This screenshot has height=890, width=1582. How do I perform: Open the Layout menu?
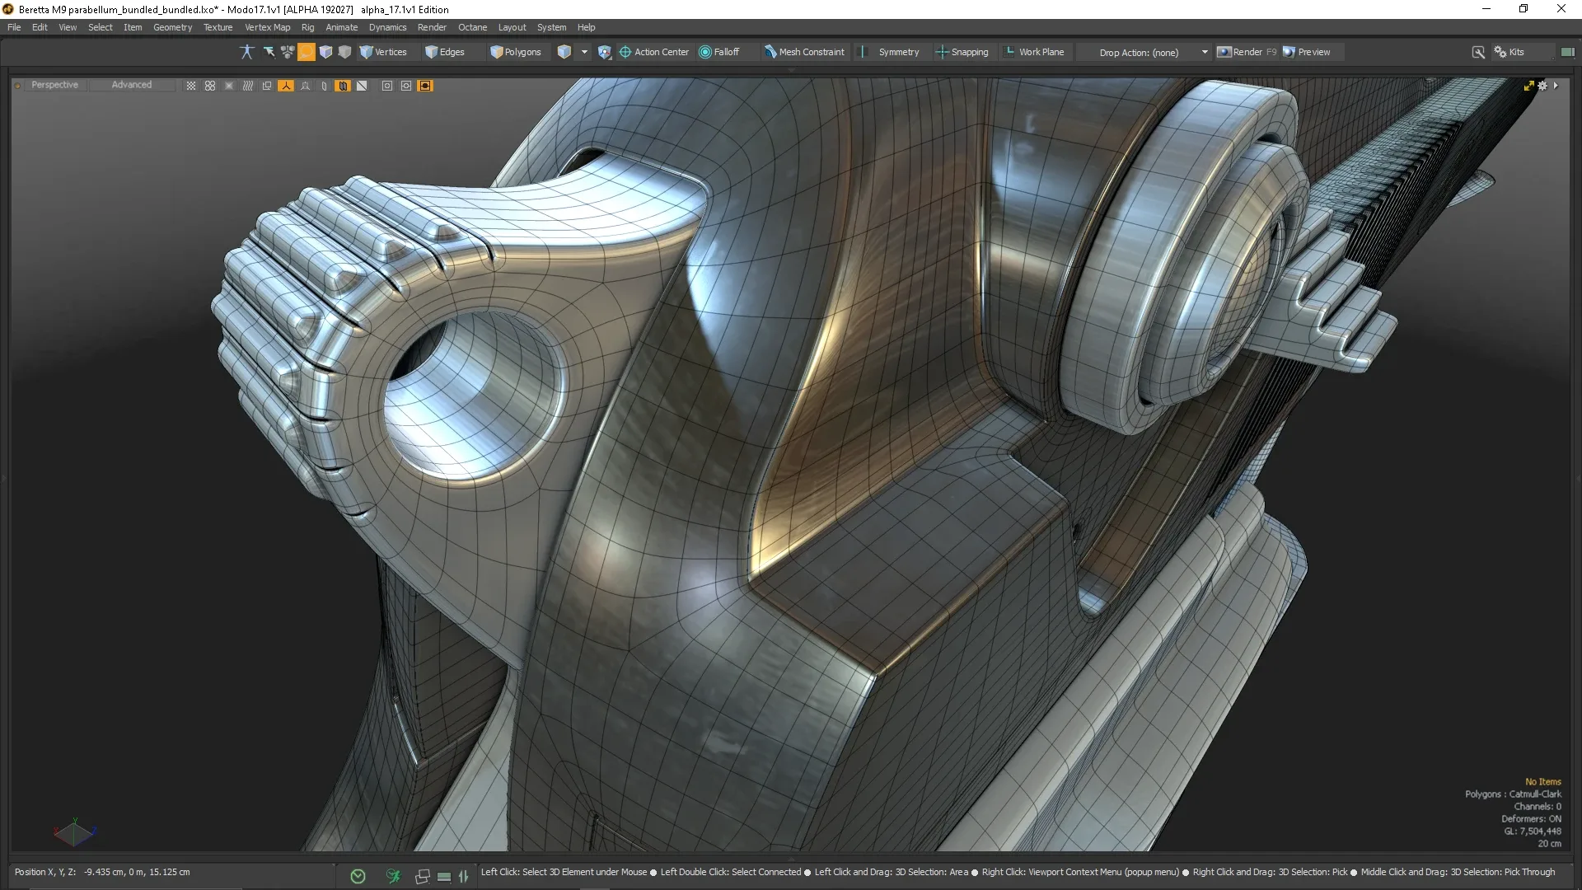(512, 27)
